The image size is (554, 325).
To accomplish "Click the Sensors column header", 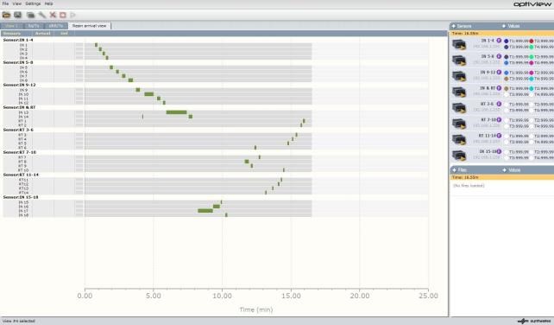I will point(12,34).
